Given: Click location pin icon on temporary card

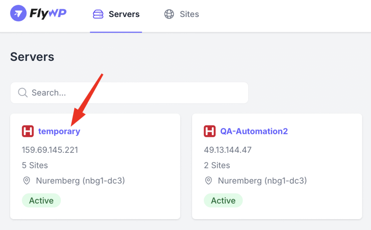Looking at the screenshot, I should [26, 181].
